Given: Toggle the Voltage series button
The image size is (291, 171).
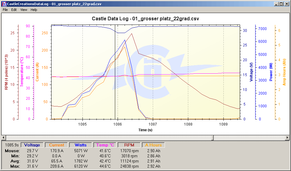Looking at the screenshot, I should click(x=32, y=145).
